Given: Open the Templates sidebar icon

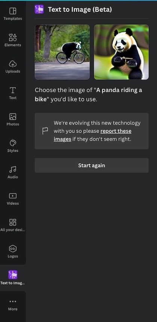Looking at the screenshot, I should tap(13, 11).
